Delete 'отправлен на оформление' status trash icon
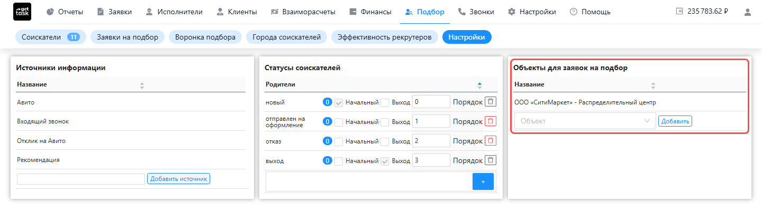This screenshot has width=762, height=211. click(x=491, y=121)
